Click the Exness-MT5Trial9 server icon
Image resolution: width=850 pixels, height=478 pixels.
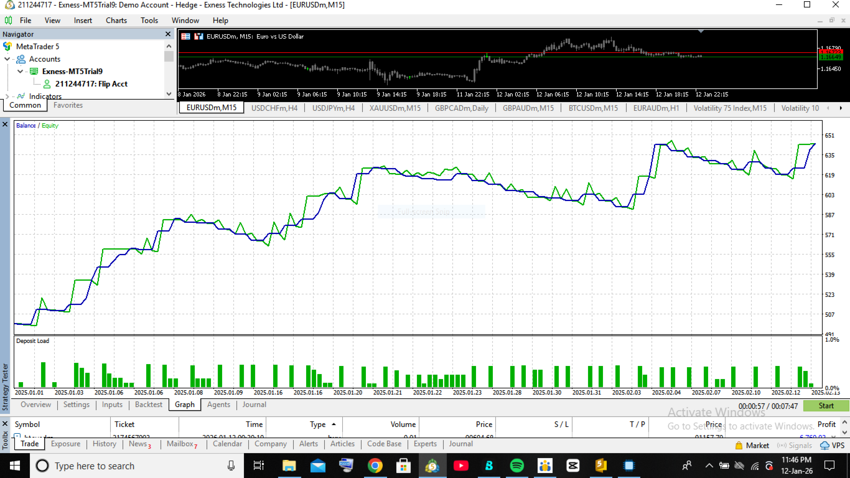[34, 72]
